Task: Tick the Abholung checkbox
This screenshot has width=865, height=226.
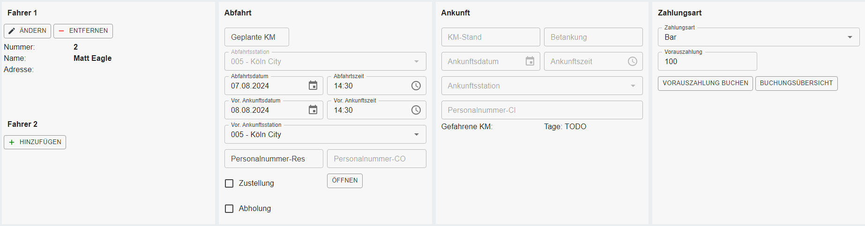Action: click(x=229, y=209)
